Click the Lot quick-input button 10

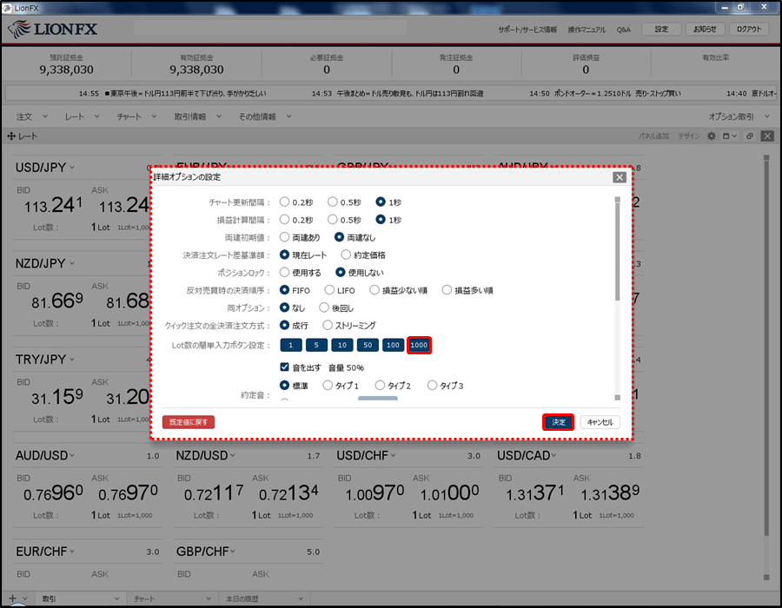pyautogui.click(x=342, y=345)
